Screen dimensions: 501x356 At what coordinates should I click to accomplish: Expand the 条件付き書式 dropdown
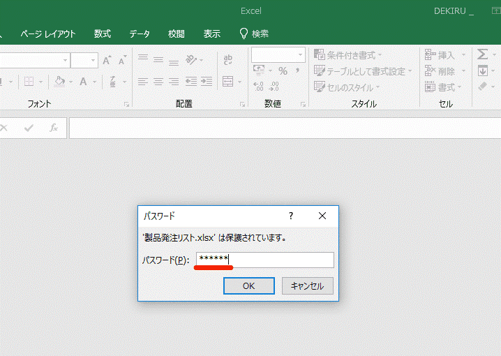346,54
